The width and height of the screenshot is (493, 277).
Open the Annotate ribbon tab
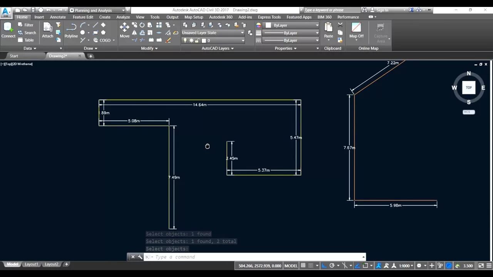pyautogui.click(x=58, y=17)
